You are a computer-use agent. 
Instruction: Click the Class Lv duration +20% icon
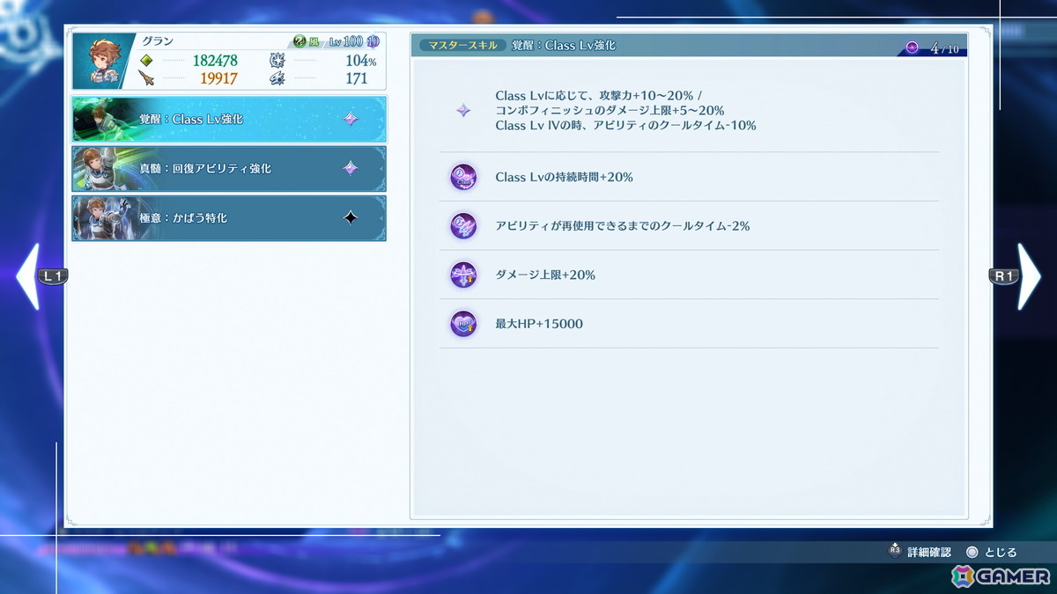[463, 177]
